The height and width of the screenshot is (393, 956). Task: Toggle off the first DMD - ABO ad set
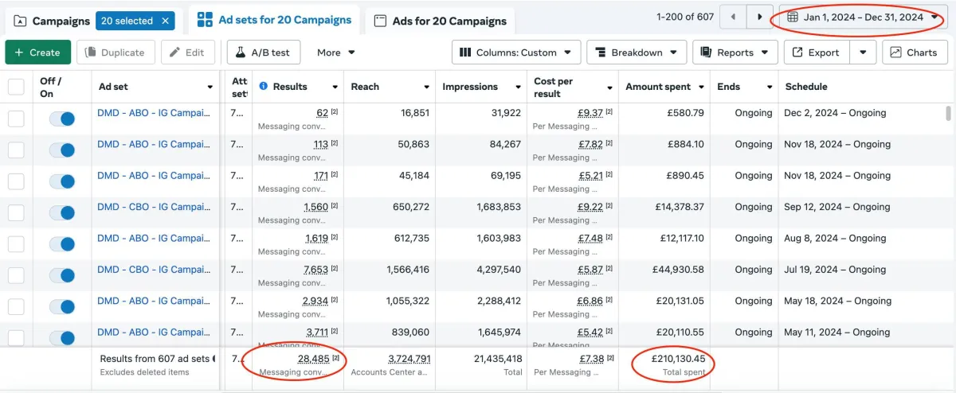pyautogui.click(x=61, y=119)
